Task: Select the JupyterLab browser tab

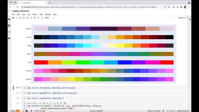Action: pos(33,3)
